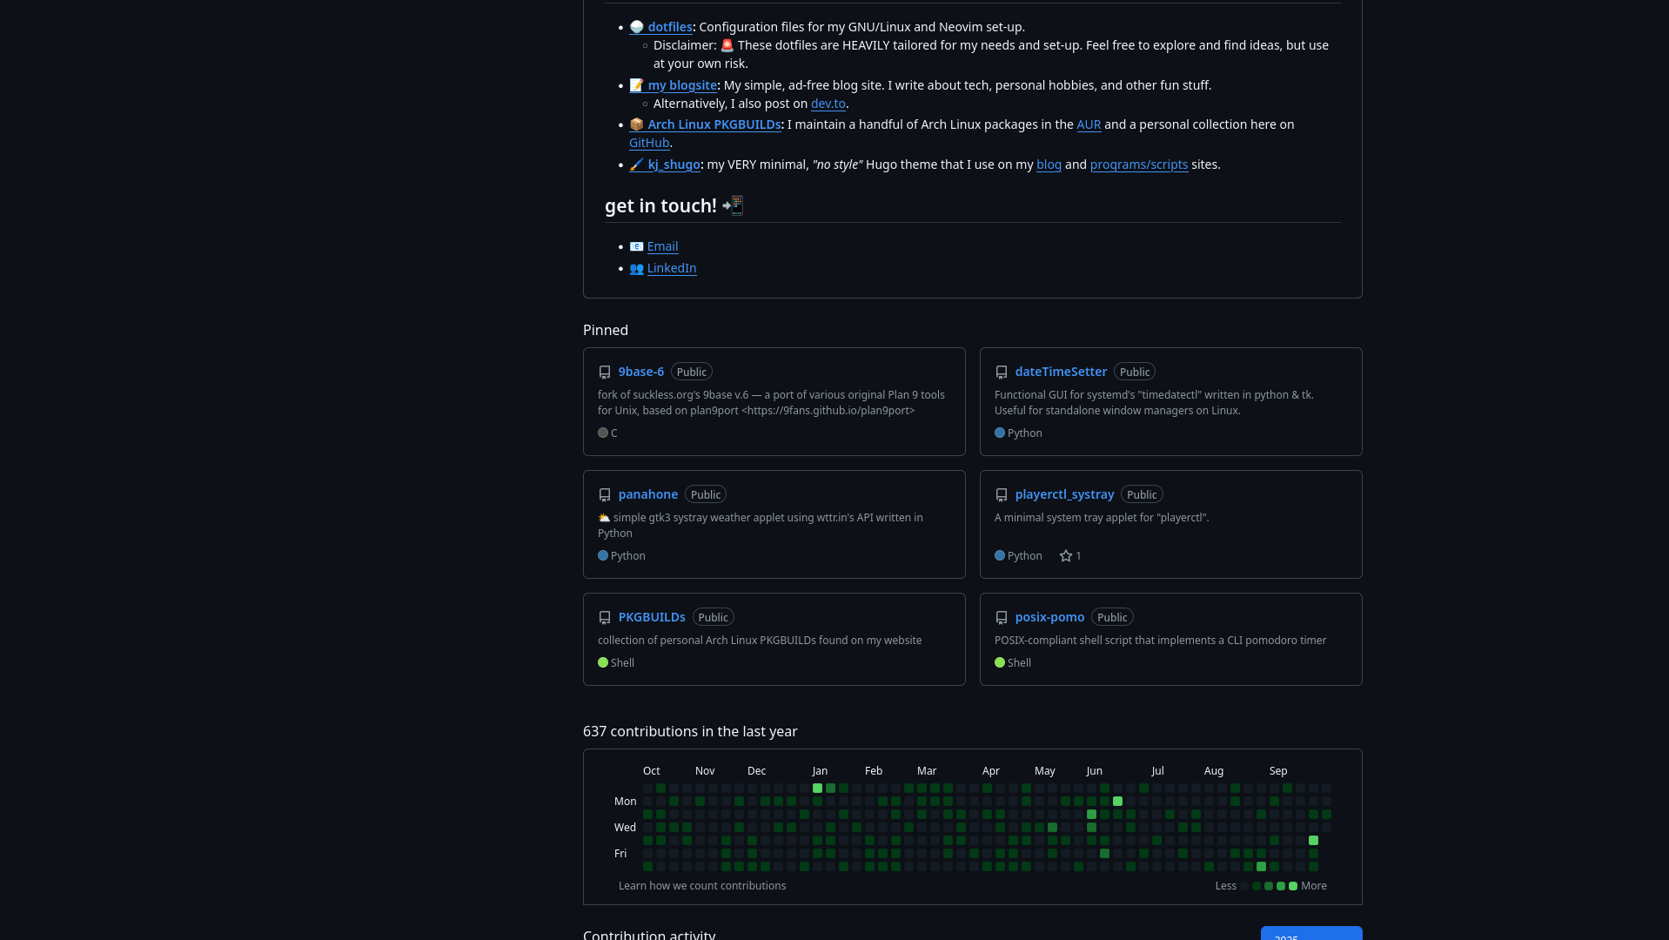Click the repo icon next to posix-pomo

click(x=1002, y=617)
